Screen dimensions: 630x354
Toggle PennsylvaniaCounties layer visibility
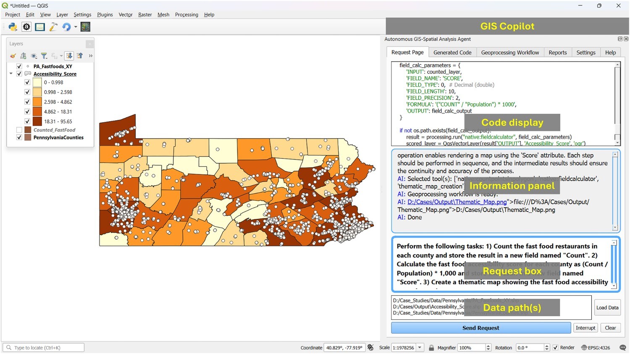[19, 137]
